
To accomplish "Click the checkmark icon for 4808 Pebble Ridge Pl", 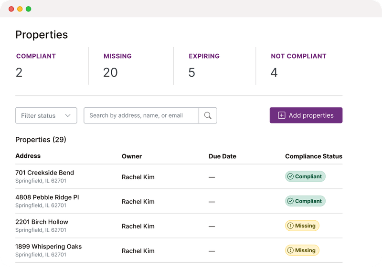I will pos(290,201).
